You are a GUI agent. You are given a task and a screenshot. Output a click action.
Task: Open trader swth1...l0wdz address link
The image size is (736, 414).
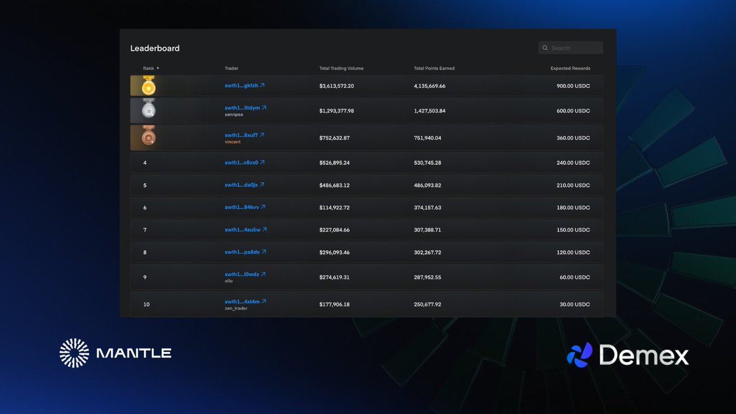pyautogui.click(x=241, y=274)
